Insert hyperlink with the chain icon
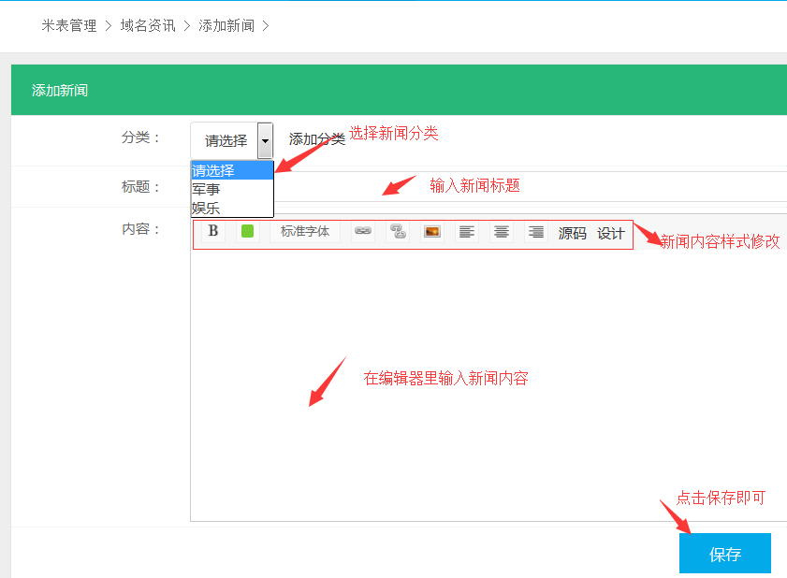The width and height of the screenshot is (787, 578). click(363, 231)
